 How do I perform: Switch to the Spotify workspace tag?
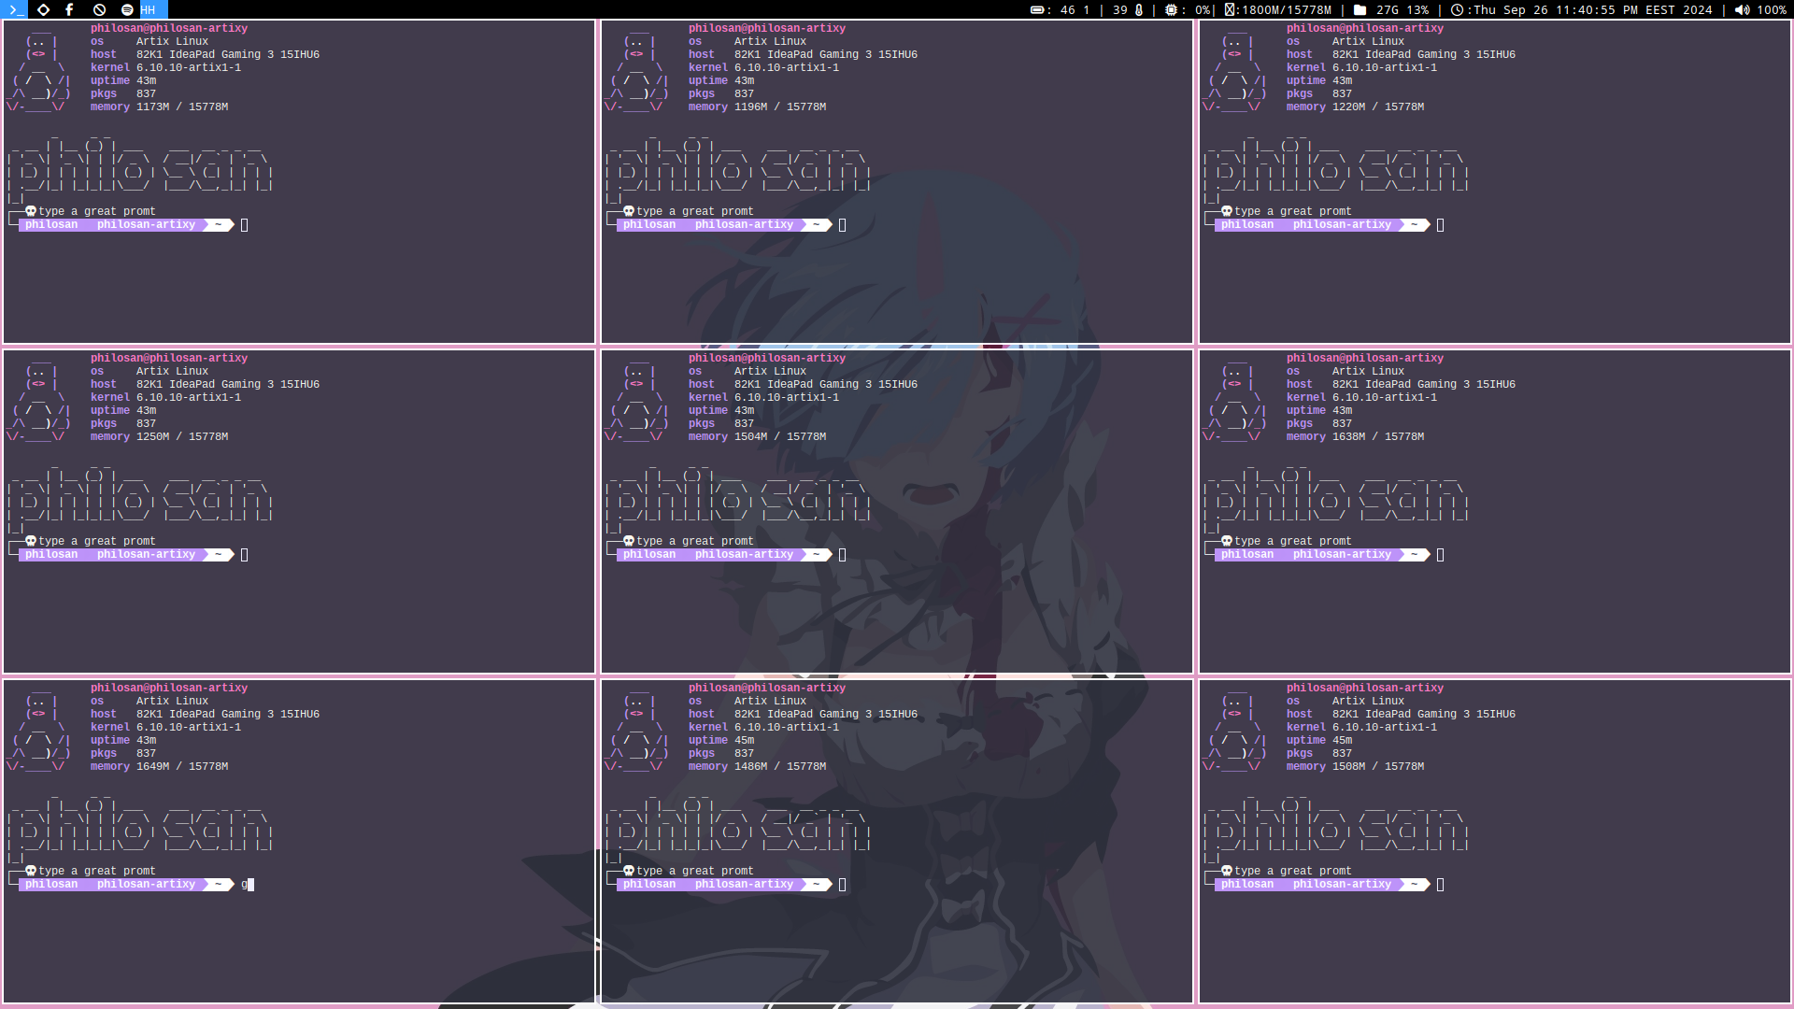coord(127,9)
